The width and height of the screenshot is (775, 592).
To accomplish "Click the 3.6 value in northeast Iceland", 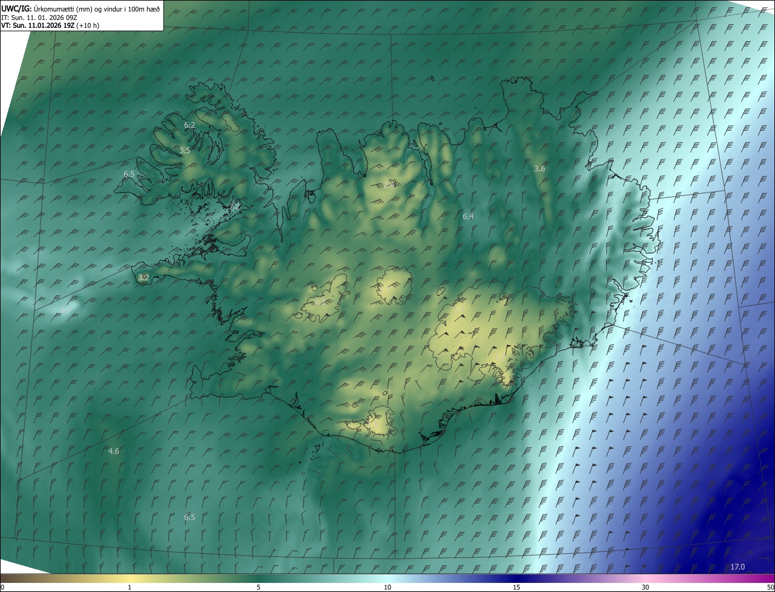I will (539, 169).
